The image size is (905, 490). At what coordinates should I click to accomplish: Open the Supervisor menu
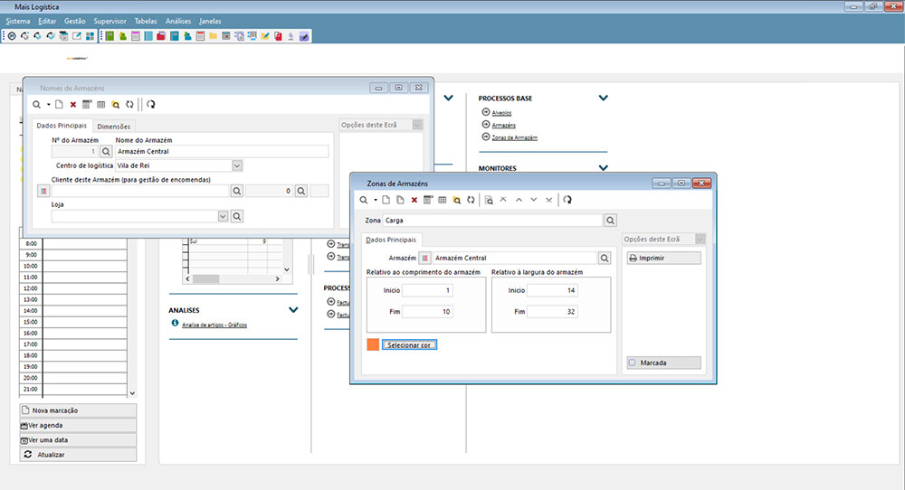pyautogui.click(x=110, y=22)
